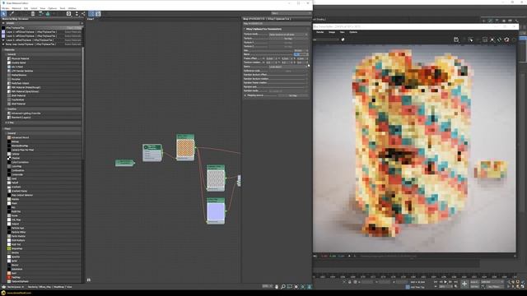Image resolution: width=527 pixels, height=296 pixels.
Task: Select the Noise map in the maps list
Action: pos(15,215)
